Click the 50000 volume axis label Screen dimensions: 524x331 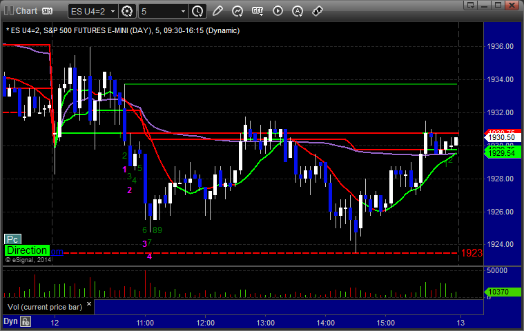click(497, 270)
